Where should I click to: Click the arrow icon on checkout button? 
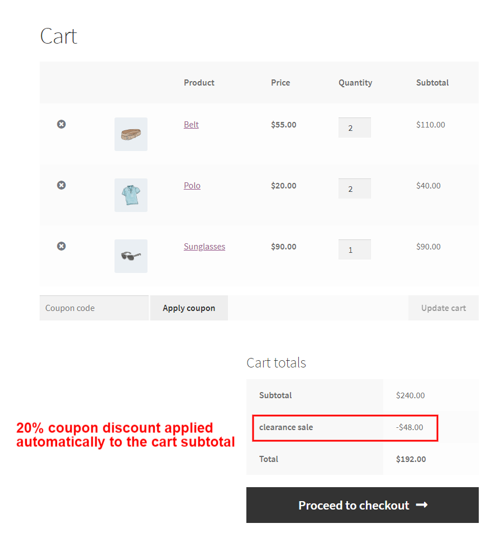pyautogui.click(x=422, y=505)
